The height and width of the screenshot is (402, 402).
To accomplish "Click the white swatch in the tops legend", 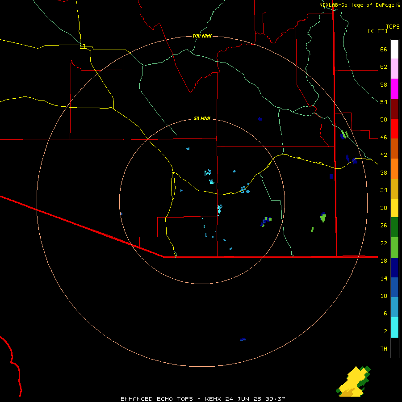I will [394, 49].
